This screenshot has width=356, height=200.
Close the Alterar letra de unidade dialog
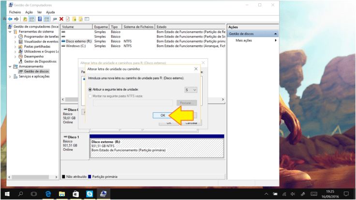(195, 69)
